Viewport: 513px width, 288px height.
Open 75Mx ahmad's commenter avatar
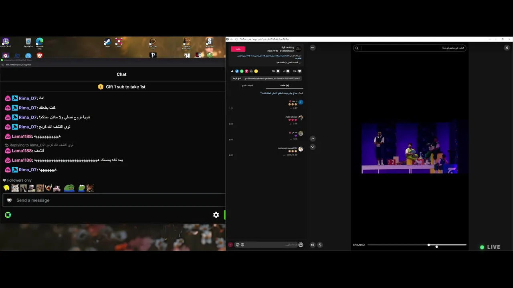coord(301,118)
